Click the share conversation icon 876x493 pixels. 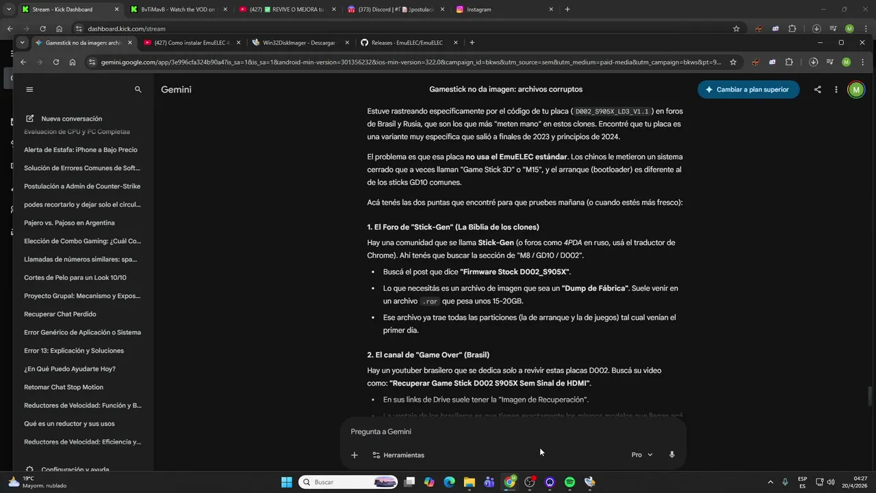[x=817, y=90]
